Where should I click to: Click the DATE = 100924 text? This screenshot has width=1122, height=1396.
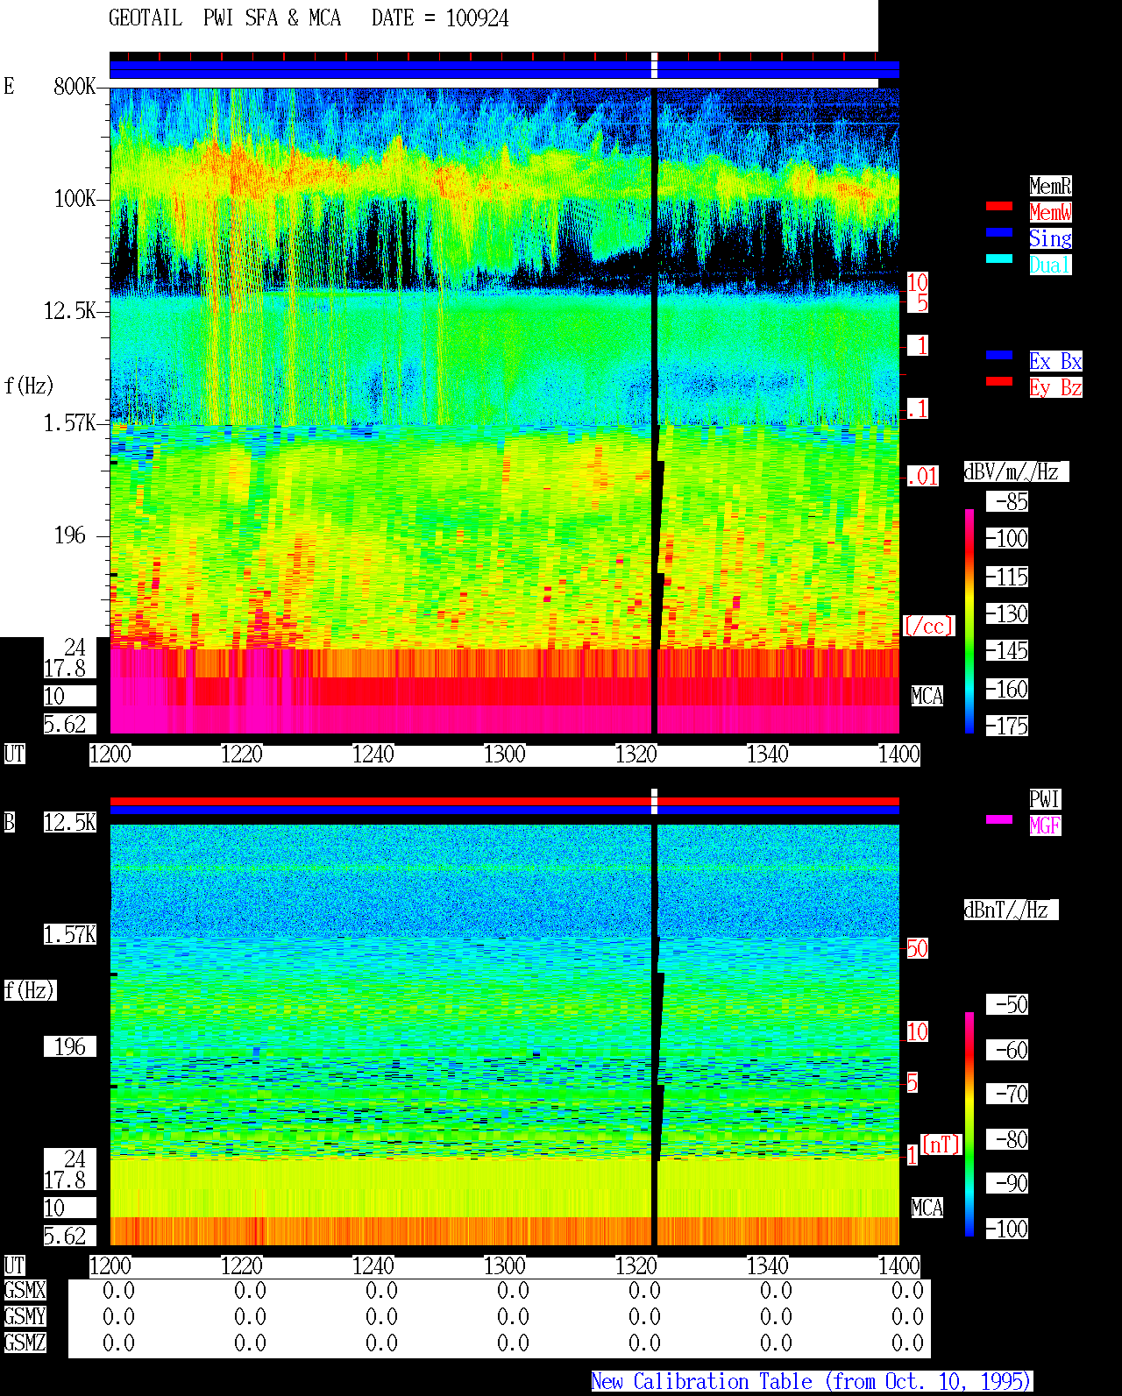pyautogui.click(x=440, y=18)
